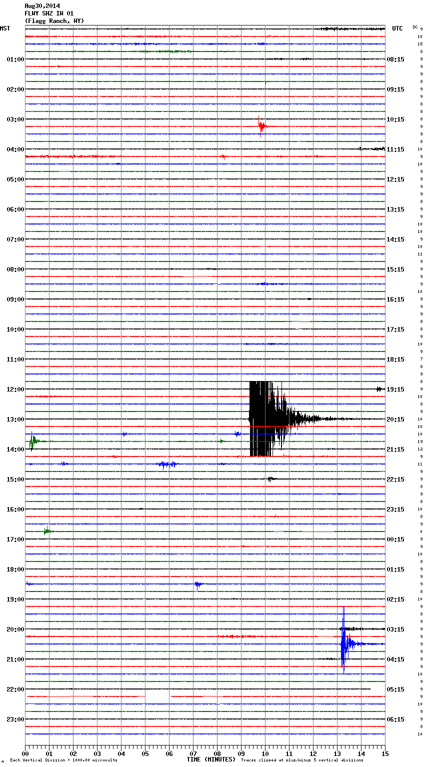Click the 11:15 UTC time label
Viewport: 425px width, 767px height.
pyautogui.click(x=395, y=149)
